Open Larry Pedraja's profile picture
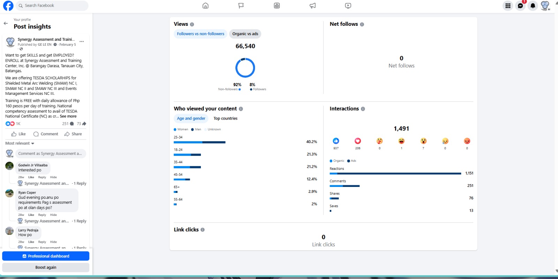The height and width of the screenshot is (279, 558). 9,231
